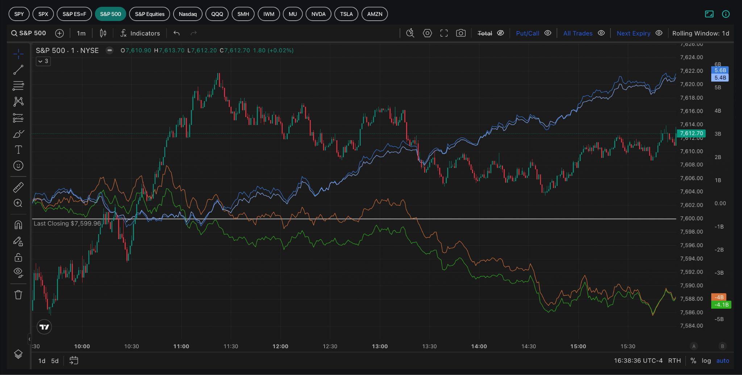Switch to the Nasdaq ticker tab
This screenshot has width=742, height=375.
[x=188, y=14]
